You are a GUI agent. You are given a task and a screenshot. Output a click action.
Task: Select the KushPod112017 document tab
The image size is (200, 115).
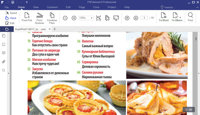tap(30, 29)
